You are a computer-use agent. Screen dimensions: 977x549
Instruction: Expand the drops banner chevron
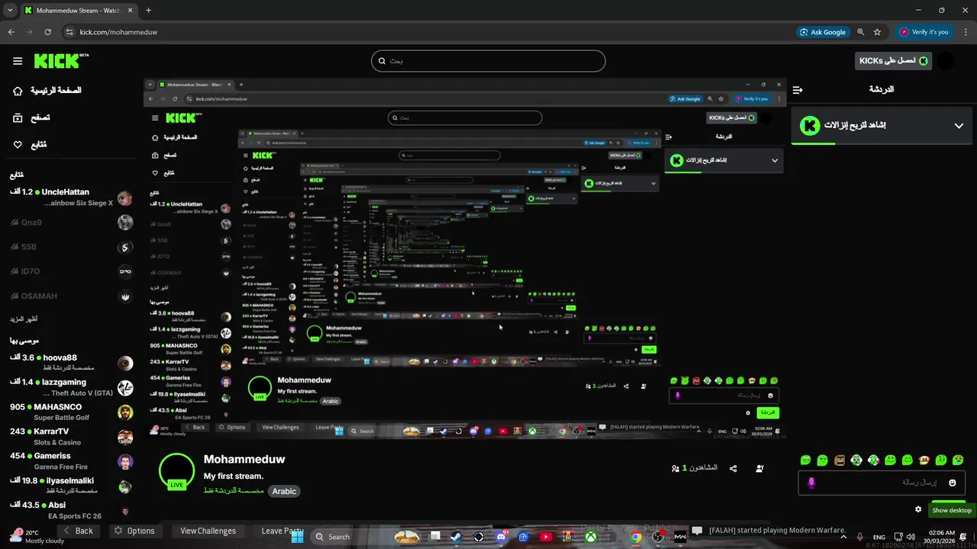(x=959, y=126)
